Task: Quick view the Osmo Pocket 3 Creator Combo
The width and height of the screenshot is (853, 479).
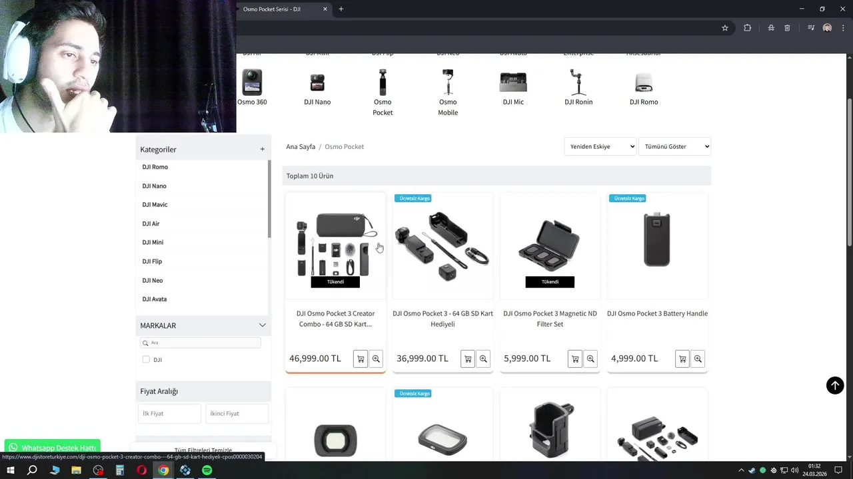Action: click(x=376, y=359)
